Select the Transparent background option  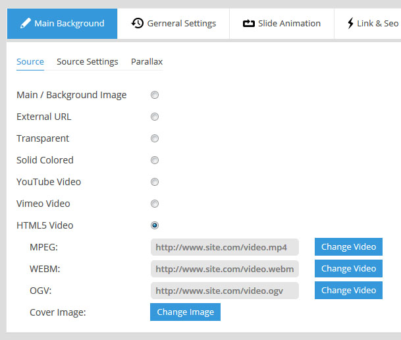(x=155, y=138)
